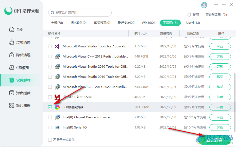
Task: Uninstall Intel(R) Chipset Device Software
Action: tap(220, 117)
